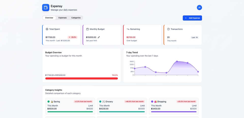Click the calendar icon on Monthly Budget card
The width and height of the screenshot is (244, 118).
[87, 29]
